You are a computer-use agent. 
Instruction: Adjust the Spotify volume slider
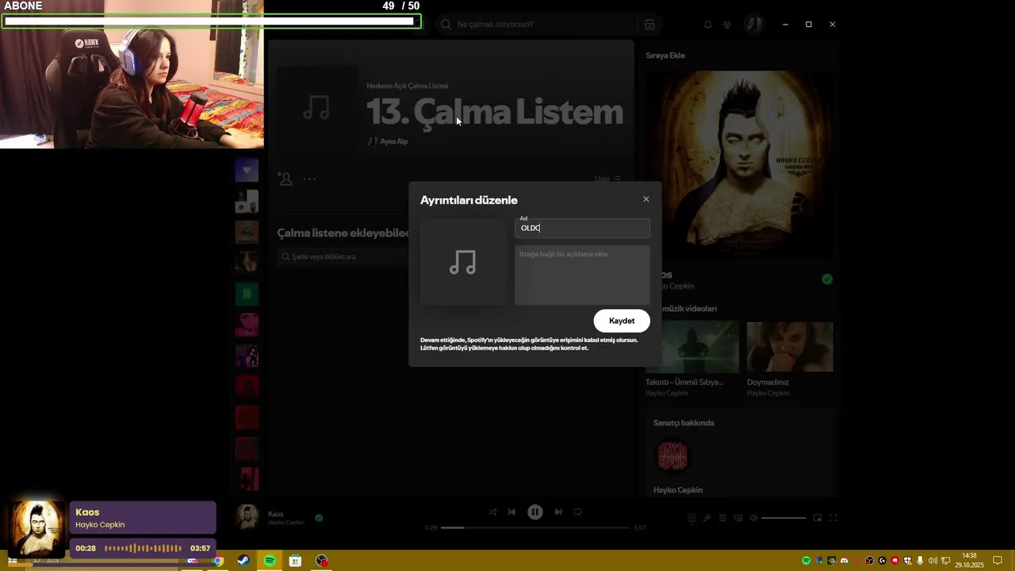783,518
